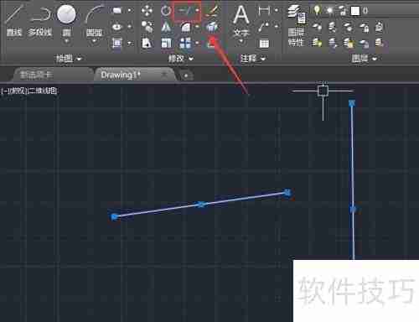Click the plus button for new drawing tab
Viewport: 419px width, 322px height.
click(x=186, y=75)
